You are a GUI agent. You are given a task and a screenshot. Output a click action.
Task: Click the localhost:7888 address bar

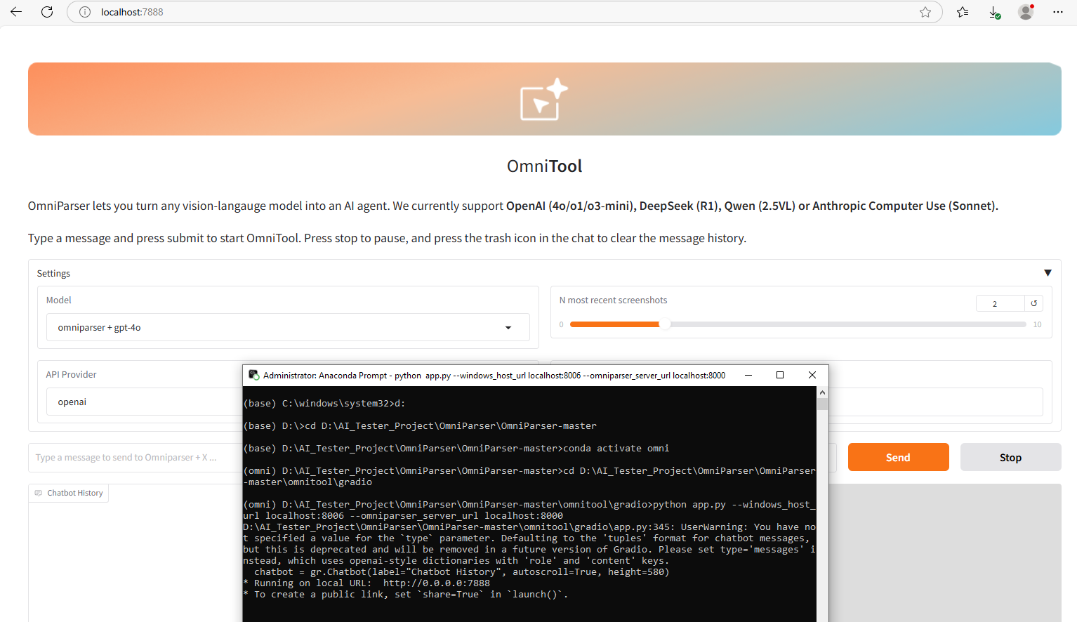504,12
